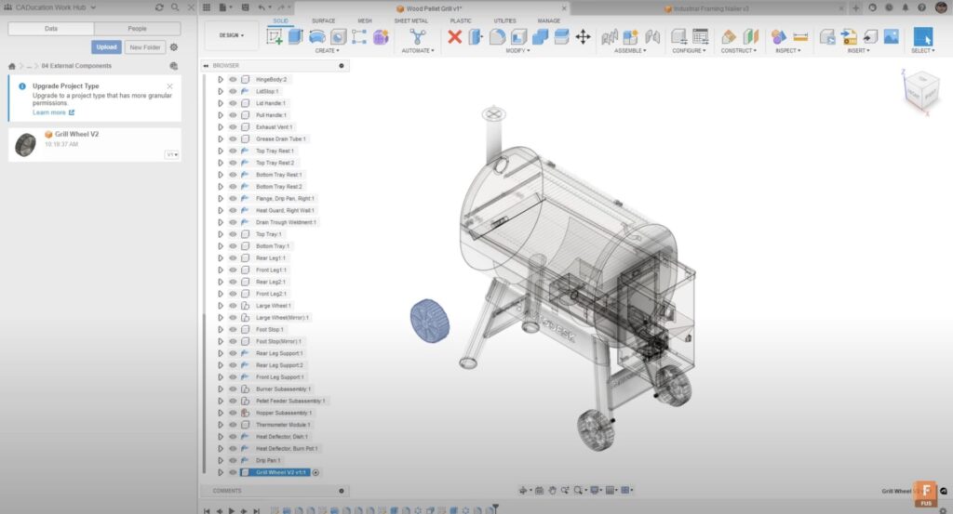Select the Move/Copy arrows icon
The image size is (953, 514).
pyautogui.click(x=584, y=36)
